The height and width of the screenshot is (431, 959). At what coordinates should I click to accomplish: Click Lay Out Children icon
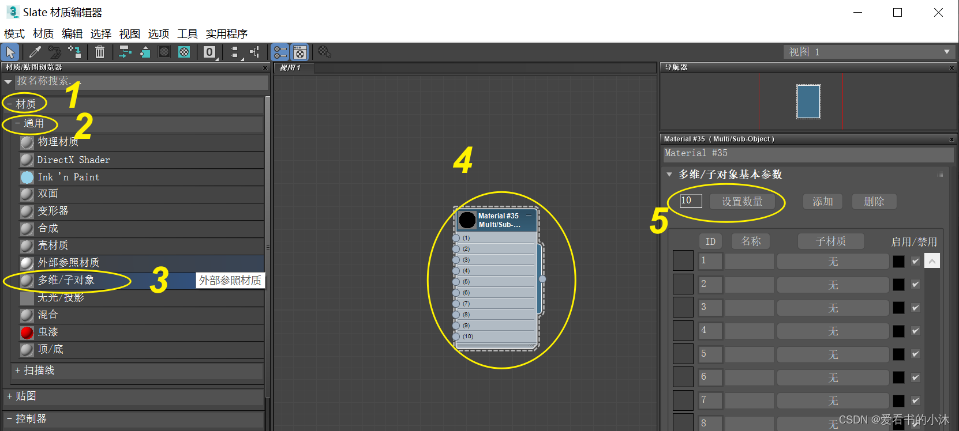254,52
